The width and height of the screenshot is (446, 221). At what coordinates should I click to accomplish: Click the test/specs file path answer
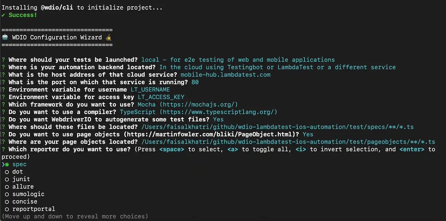(x=277, y=127)
